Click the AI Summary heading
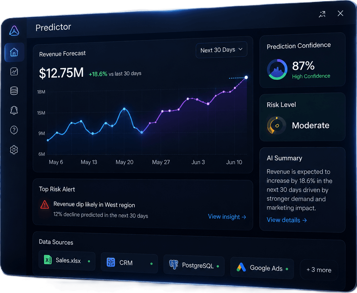357x293 pixels. click(285, 158)
